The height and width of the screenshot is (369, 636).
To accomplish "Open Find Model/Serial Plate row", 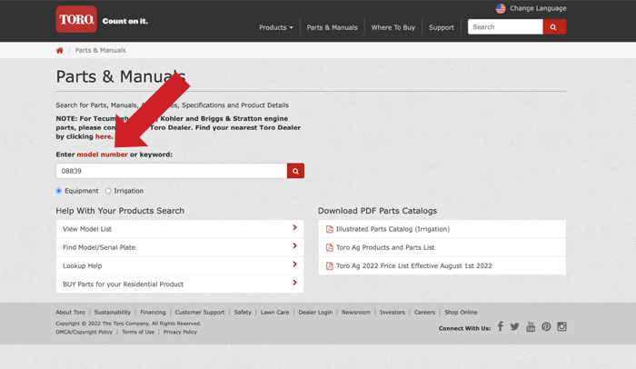I will coord(180,247).
